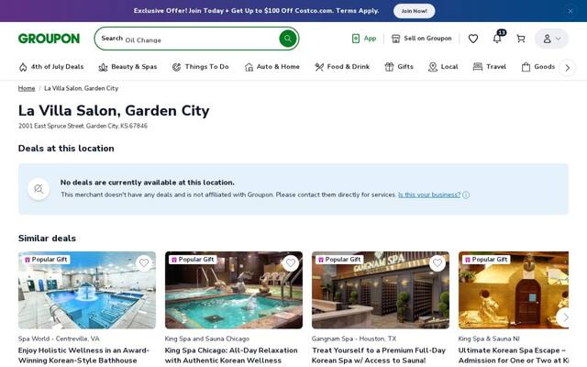Open 'King Spa Chicago: All-Day Relaxation' title
587x367 pixels.
point(231,355)
